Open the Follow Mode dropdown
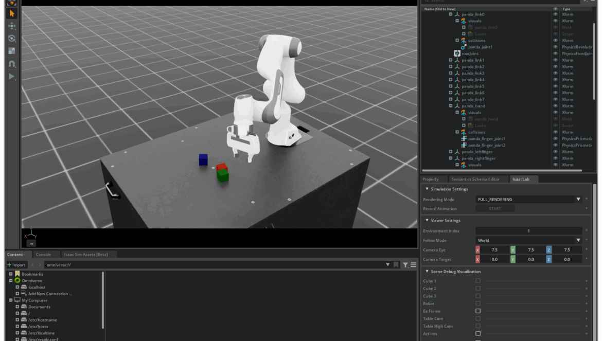The height and width of the screenshot is (341, 602). [528, 240]
